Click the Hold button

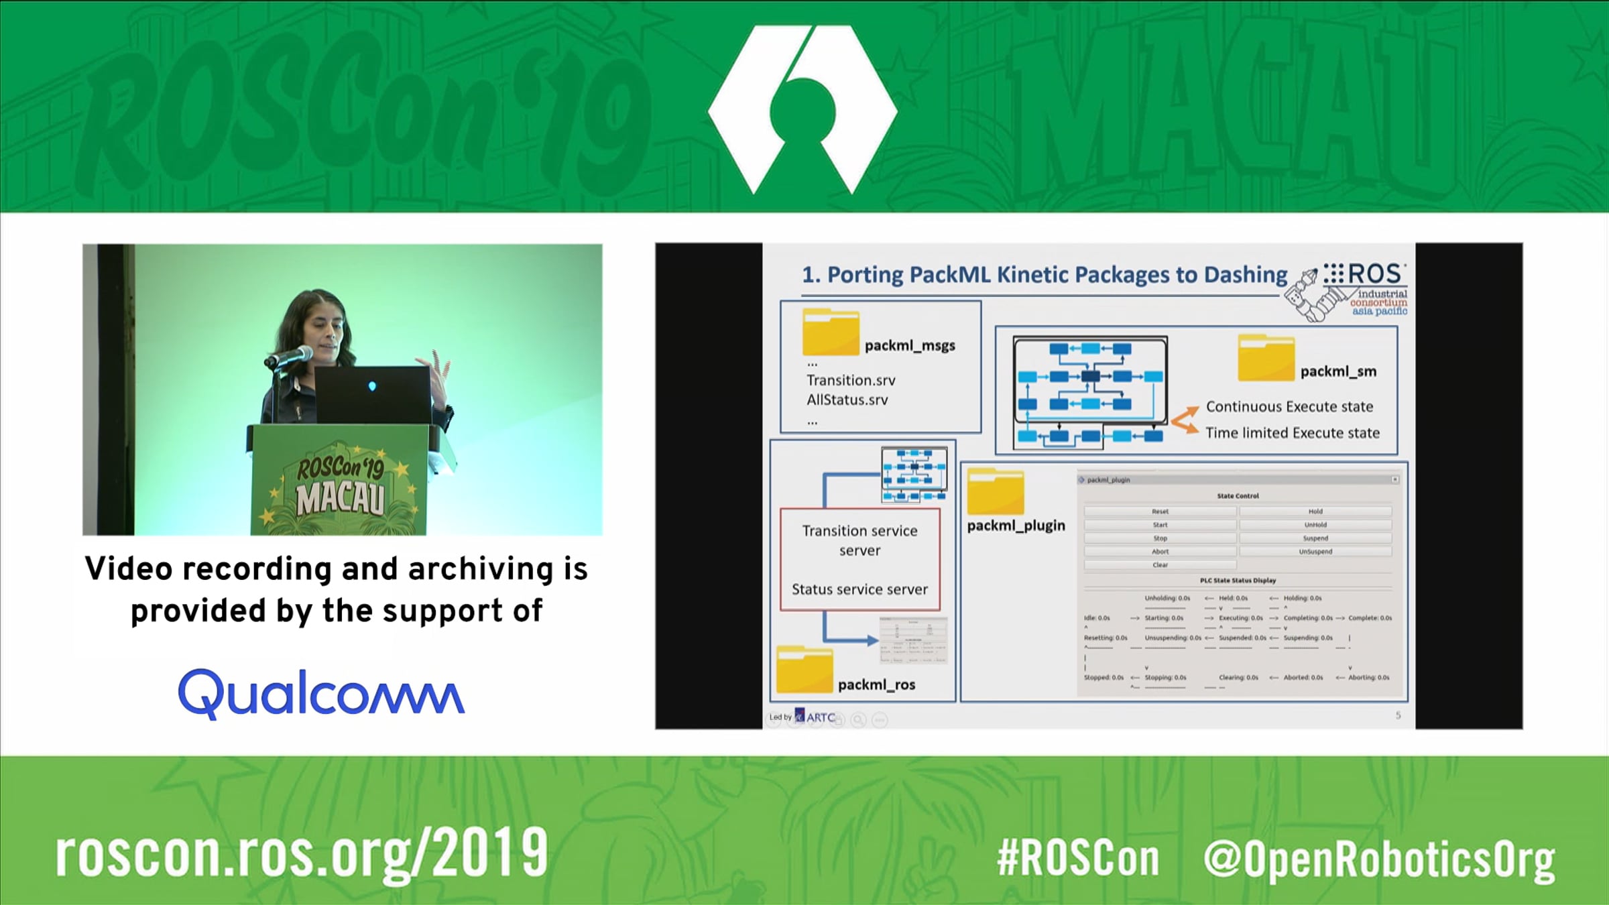[x=1315, y=511]
